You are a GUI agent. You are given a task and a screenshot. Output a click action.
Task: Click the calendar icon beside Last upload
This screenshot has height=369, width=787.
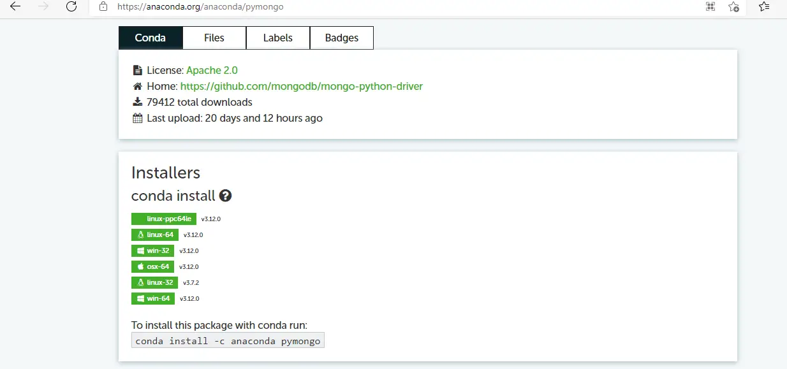pyautogui.click(x=137, y=118)
